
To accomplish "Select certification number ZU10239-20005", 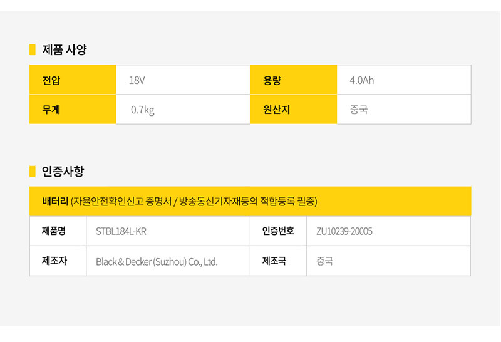I will [x=344, y=231].
